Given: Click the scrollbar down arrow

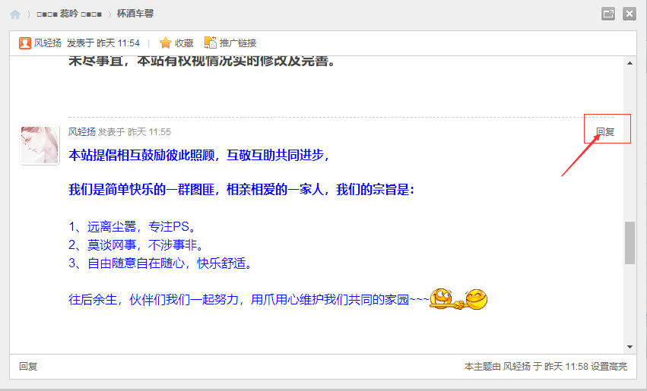Looking at the screenshot, I should [630, 347].
